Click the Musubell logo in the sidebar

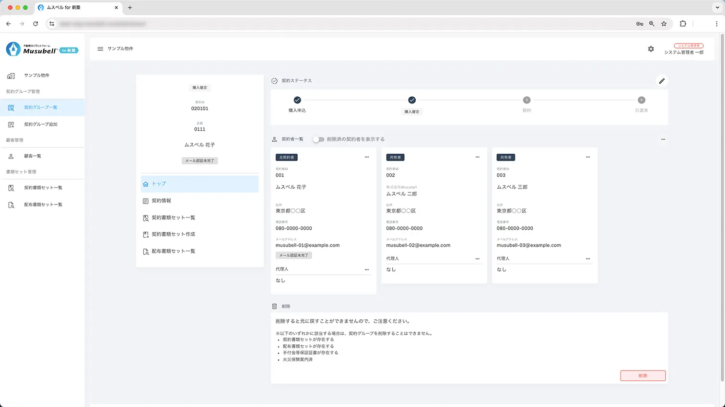[x=42, y=49]
